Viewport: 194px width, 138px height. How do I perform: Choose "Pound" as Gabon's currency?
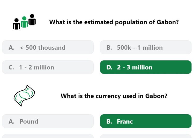coord(48,121)
